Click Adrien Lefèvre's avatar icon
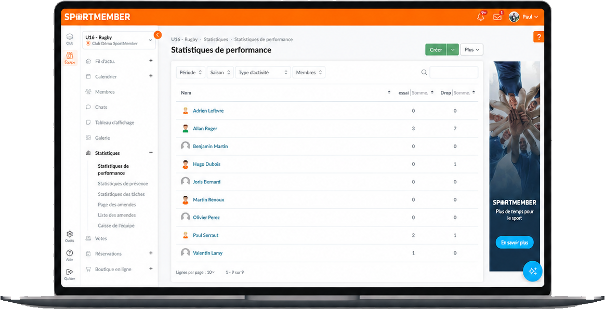Screen dimensions: 605x309 point(185,111)
